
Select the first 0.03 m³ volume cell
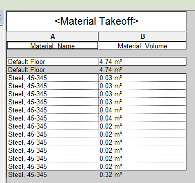(x=142, y=78)
